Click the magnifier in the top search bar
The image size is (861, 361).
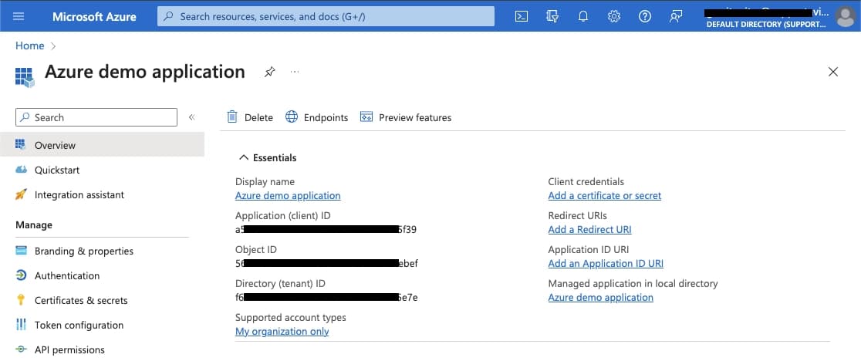pos(169,16)
